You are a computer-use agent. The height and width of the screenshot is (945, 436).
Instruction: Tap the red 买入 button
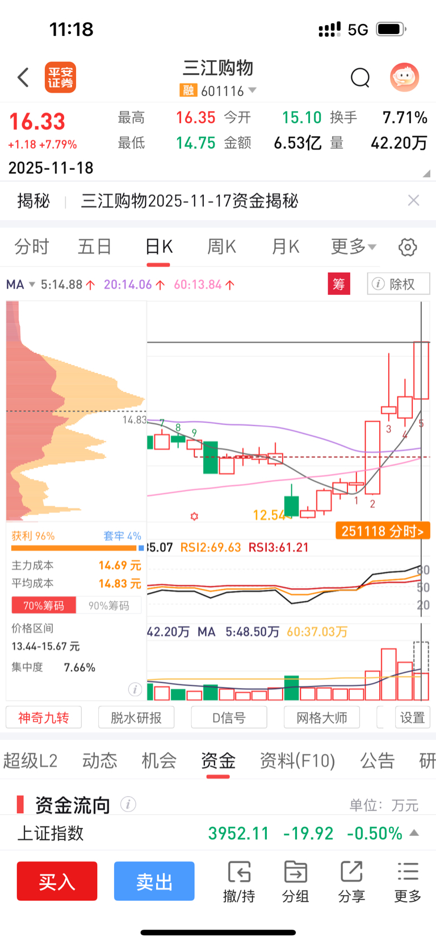(x=57, y=881)
